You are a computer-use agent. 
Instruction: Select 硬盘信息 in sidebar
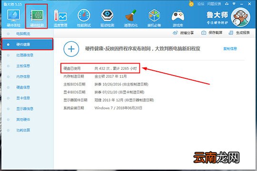tap(27, 87)
